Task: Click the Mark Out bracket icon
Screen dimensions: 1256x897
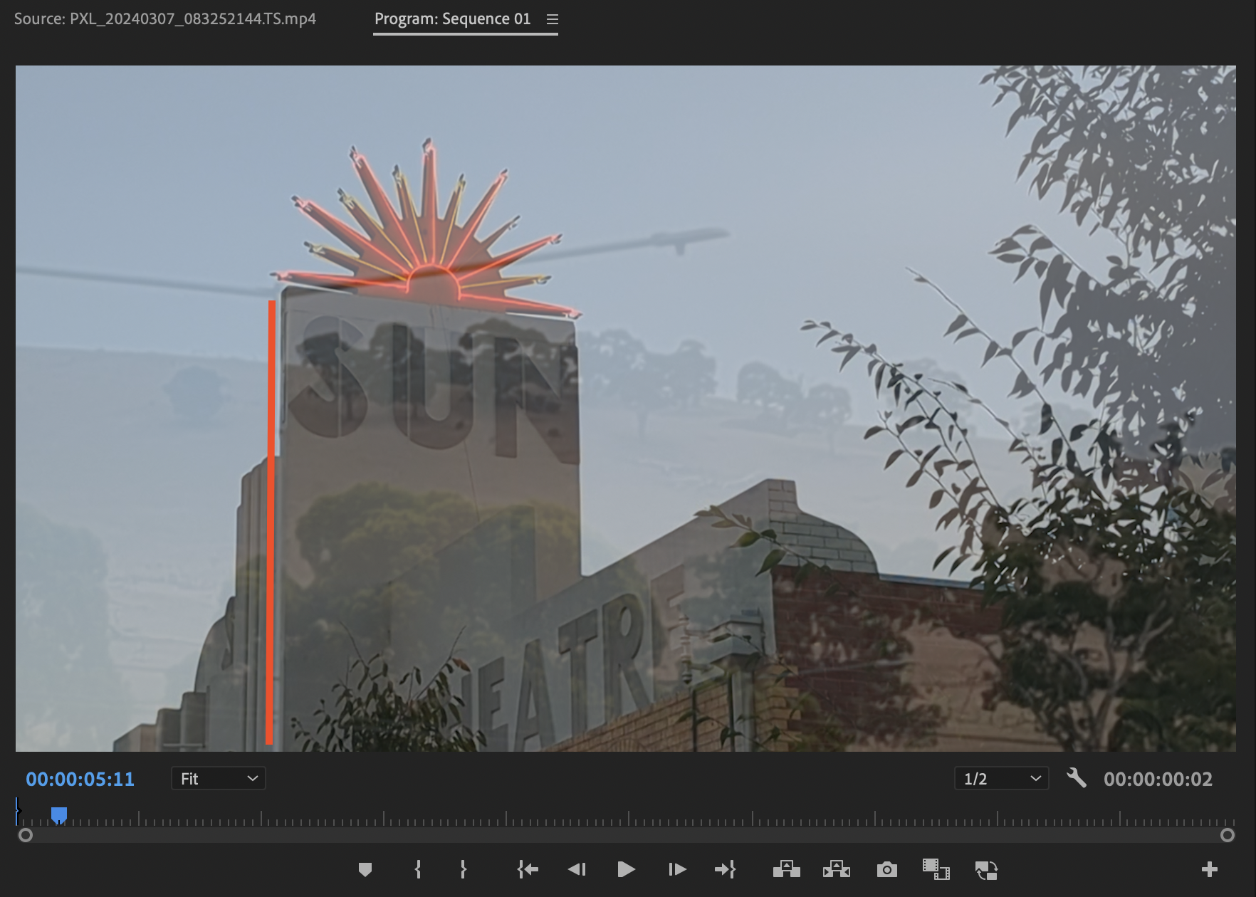Action: 464,869
